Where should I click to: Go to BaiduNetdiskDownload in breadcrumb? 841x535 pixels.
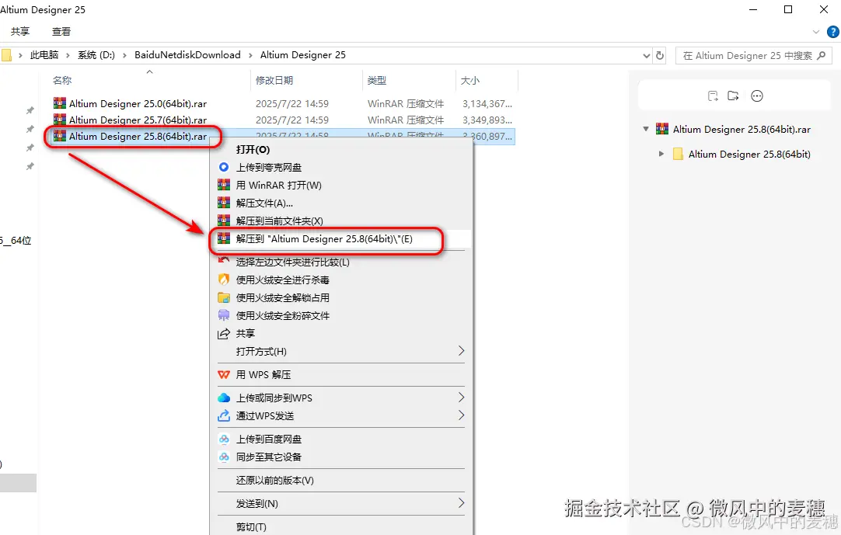click(187, 55)
